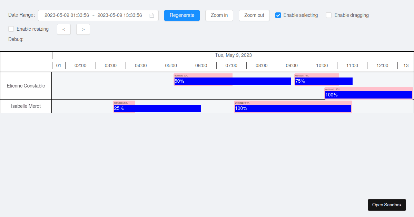Click the row label Etienne Constable
Viewport: 414px width, 217px height.
(26, 85)
